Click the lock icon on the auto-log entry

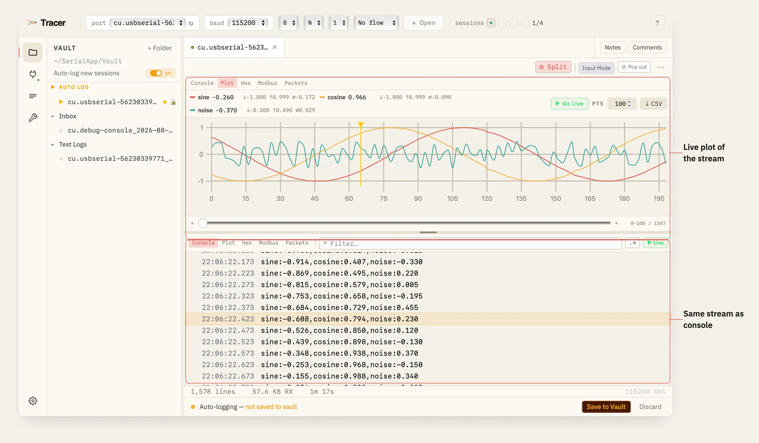pos(173,102)
